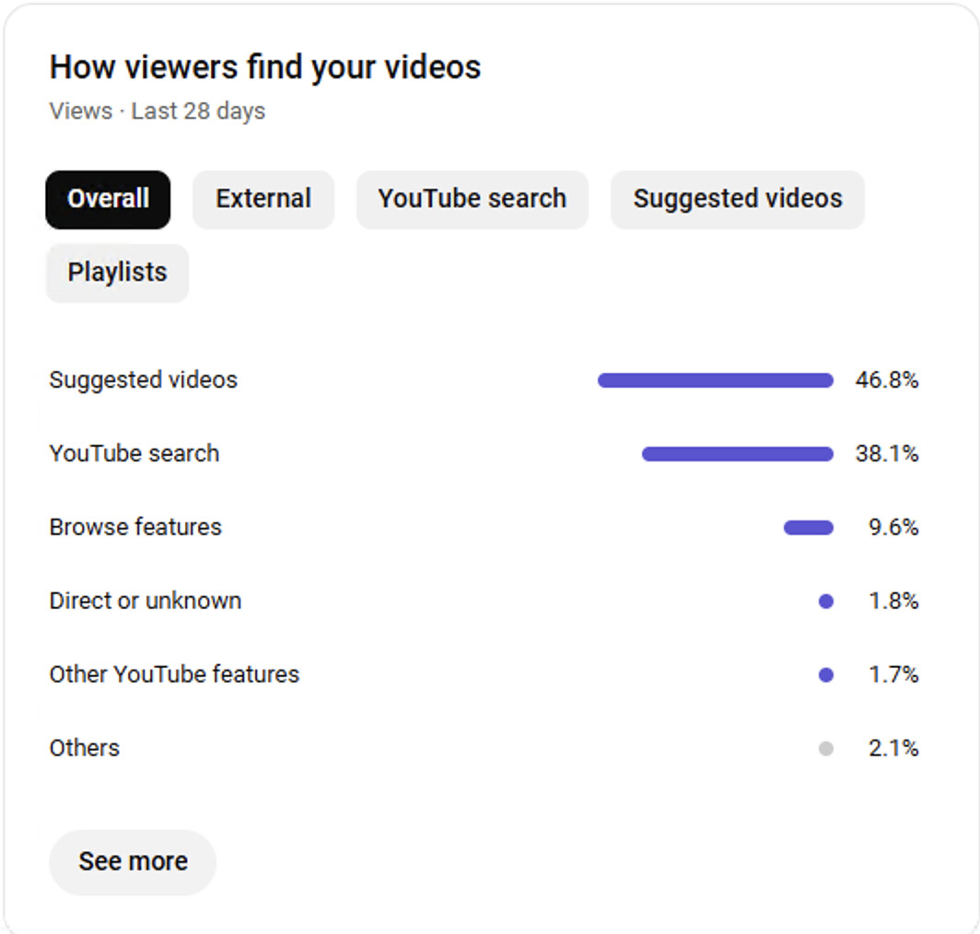Click the 46.8% value

[x=886, y=380]
